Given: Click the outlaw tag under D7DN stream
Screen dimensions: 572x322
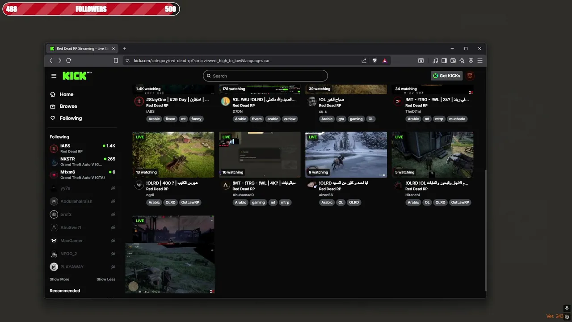Looking at the screenshot, I should tap(290, 119).
